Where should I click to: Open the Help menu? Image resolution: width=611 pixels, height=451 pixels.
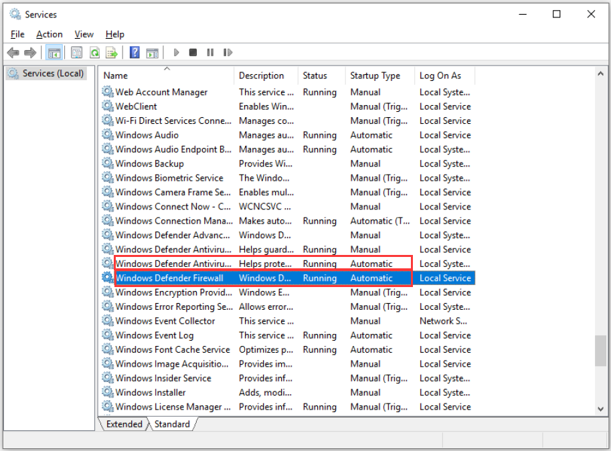click(115, 34)
